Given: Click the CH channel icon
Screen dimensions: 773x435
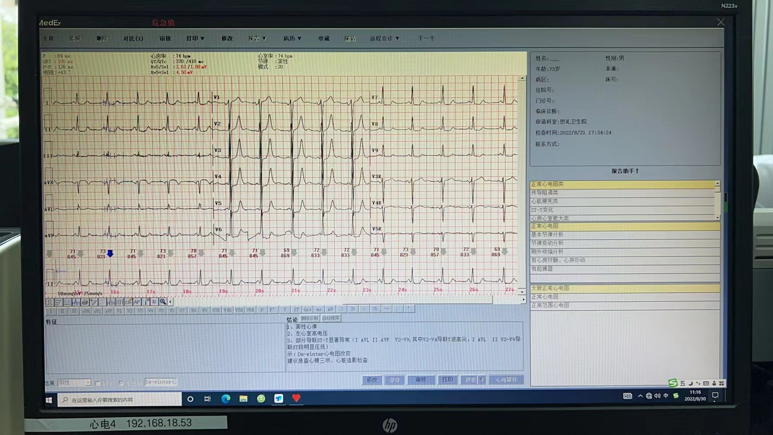Looking at the screenshot, I should click(128, 302).
